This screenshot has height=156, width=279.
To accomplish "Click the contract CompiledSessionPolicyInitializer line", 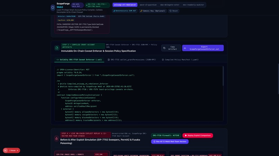I will coord(79,95).
